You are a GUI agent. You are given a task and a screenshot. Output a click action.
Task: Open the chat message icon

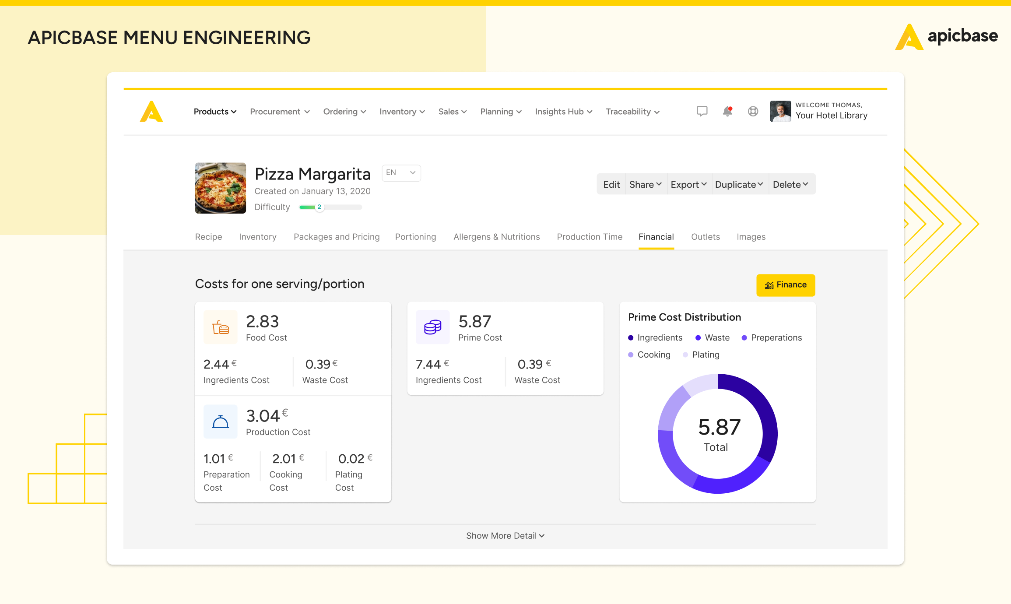pyautogui.click(x=702, y=111)
